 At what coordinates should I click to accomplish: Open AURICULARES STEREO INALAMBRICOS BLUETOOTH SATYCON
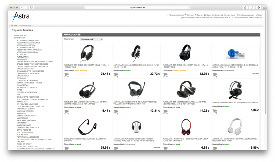(85, 140)
